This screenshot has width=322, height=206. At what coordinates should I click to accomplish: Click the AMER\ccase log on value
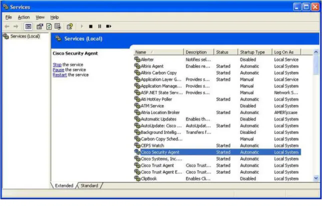pos(286,112)
